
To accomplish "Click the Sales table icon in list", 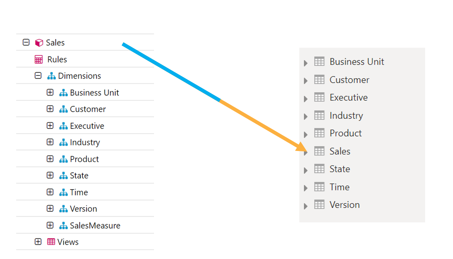I will click(319, 151).
